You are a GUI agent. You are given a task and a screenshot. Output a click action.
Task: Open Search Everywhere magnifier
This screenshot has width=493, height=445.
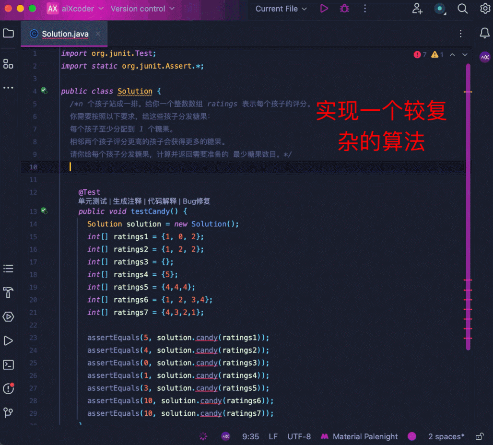462,9
